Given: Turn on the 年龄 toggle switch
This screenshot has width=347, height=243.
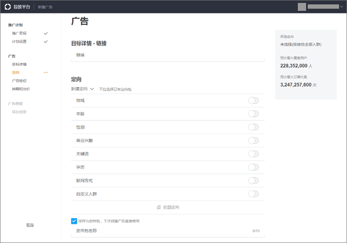Looking at the screenshot, I should point(253,114).
